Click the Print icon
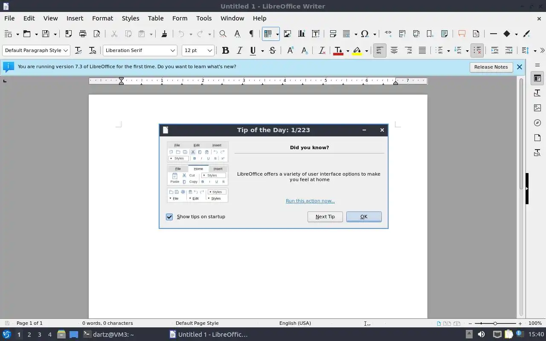Viewport: 546px width, 341px height. (83, 34)
